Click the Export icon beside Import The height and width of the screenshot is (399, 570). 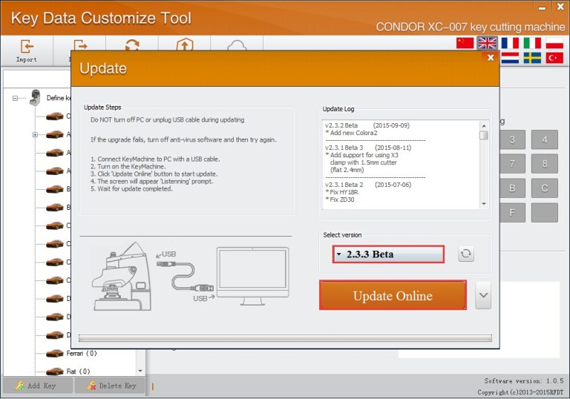click(80, 45)
